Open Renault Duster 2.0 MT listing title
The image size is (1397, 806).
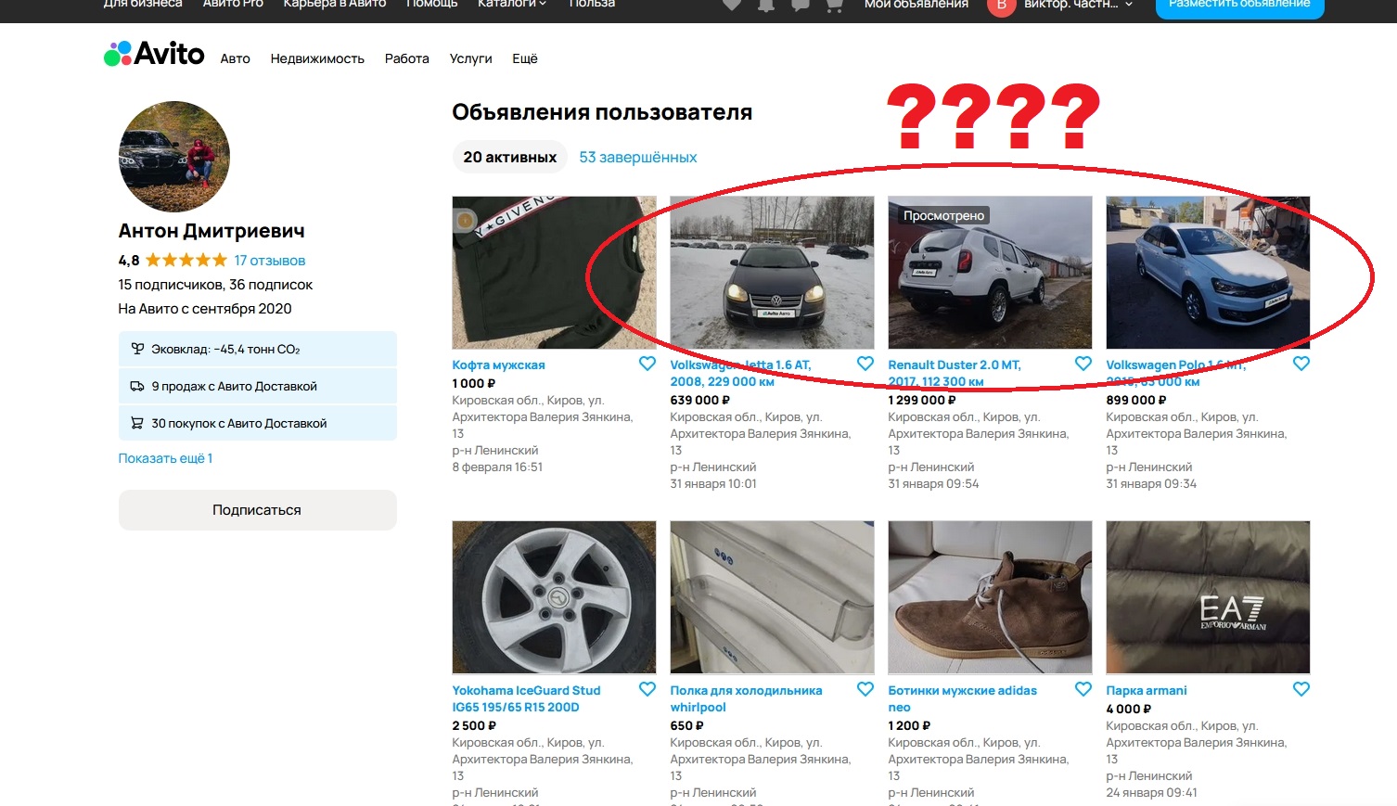[x=955, y=373]
